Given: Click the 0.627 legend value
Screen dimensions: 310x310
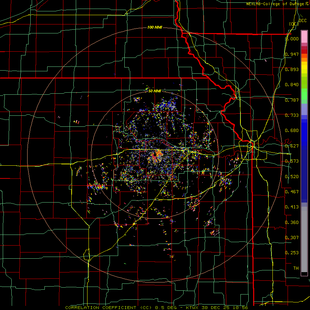Looking at the screenshot, I should (x=292, y=146).
